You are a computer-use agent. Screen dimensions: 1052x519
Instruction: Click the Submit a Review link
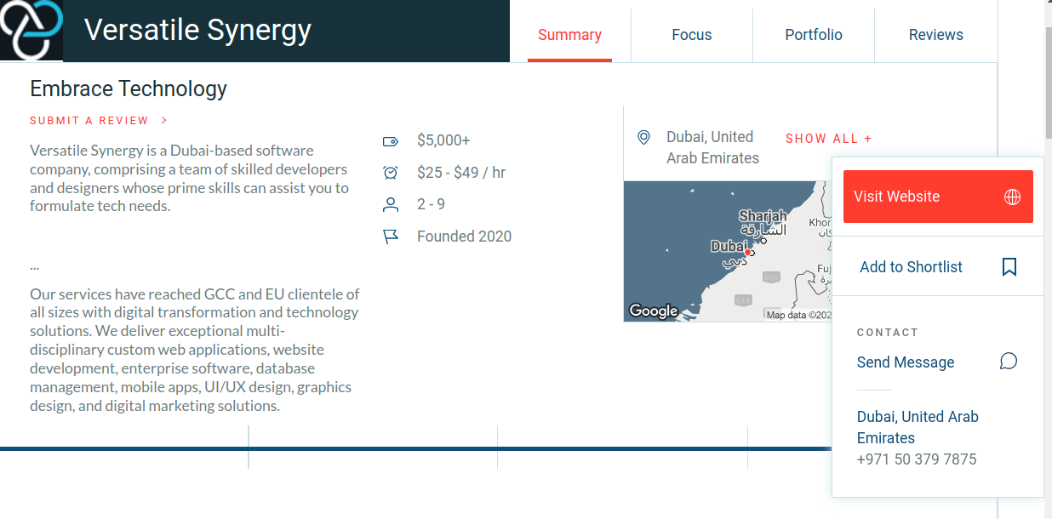[89, 121]
